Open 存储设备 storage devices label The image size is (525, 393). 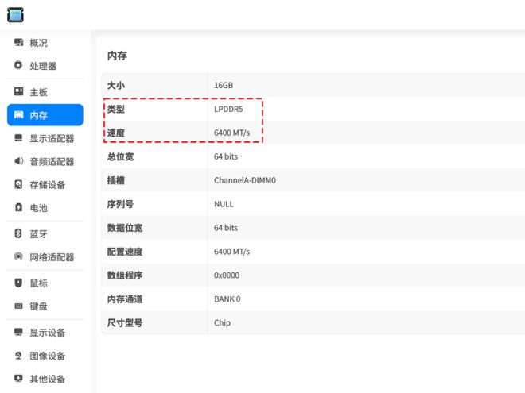click(x=47, y=185)
